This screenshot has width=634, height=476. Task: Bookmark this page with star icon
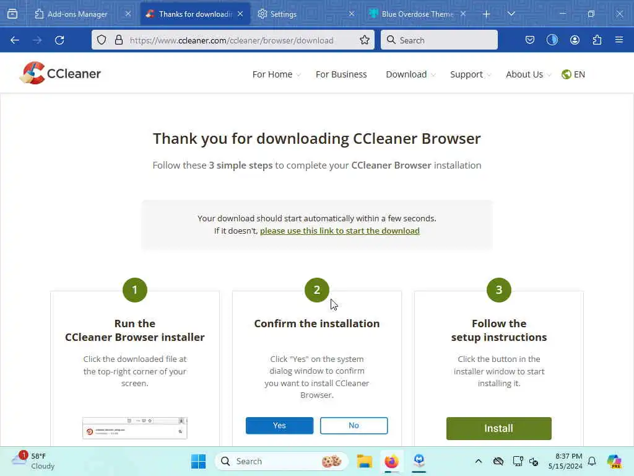[364, 40]
